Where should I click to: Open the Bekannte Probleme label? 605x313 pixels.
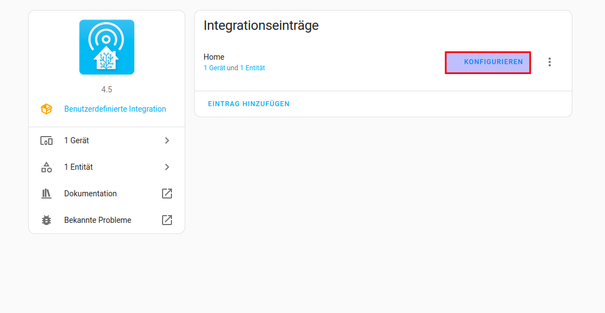click(98, 220)
